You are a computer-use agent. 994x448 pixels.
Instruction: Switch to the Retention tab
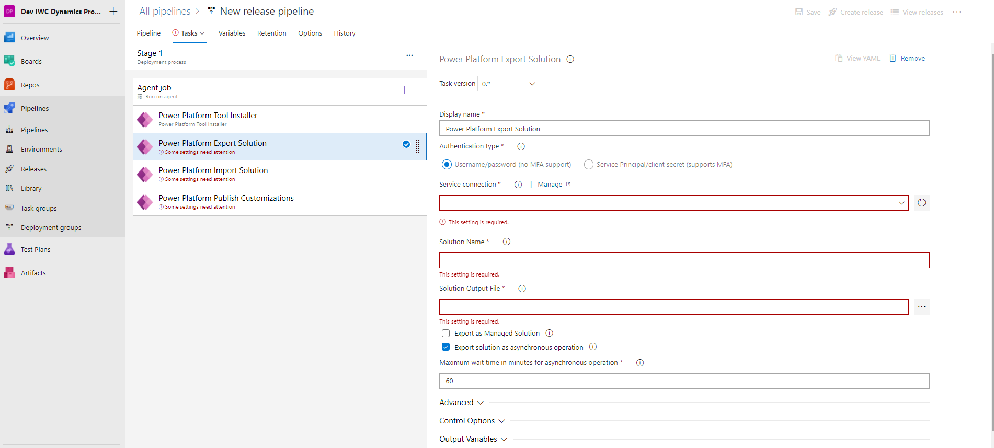(272, 33)
